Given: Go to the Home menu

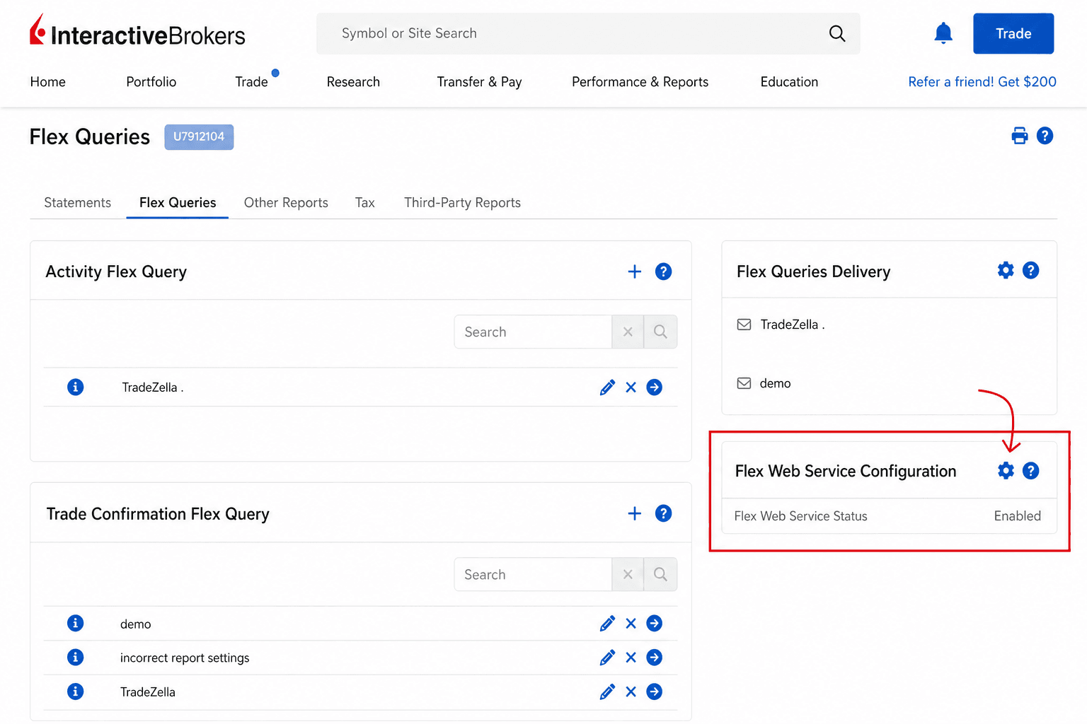Looking at the screenshot, I should 47,82.
